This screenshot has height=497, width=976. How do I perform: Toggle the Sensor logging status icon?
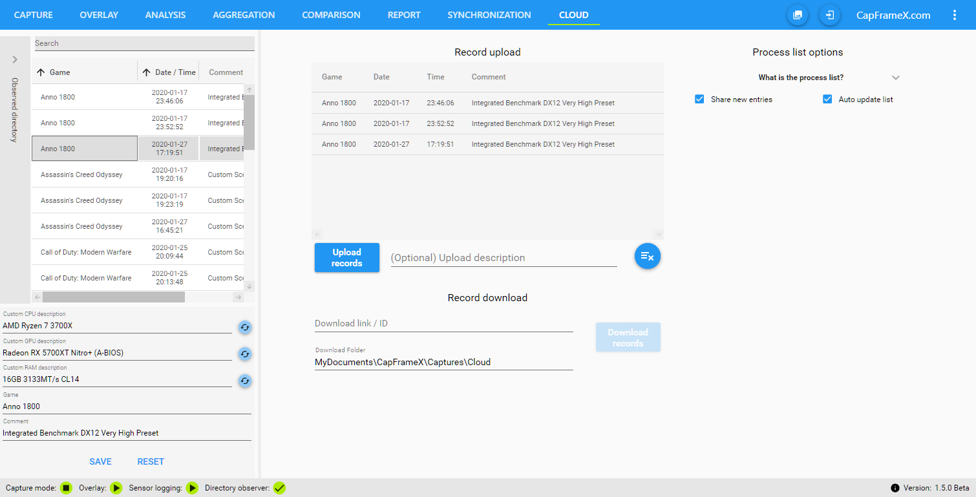(192, 488)
